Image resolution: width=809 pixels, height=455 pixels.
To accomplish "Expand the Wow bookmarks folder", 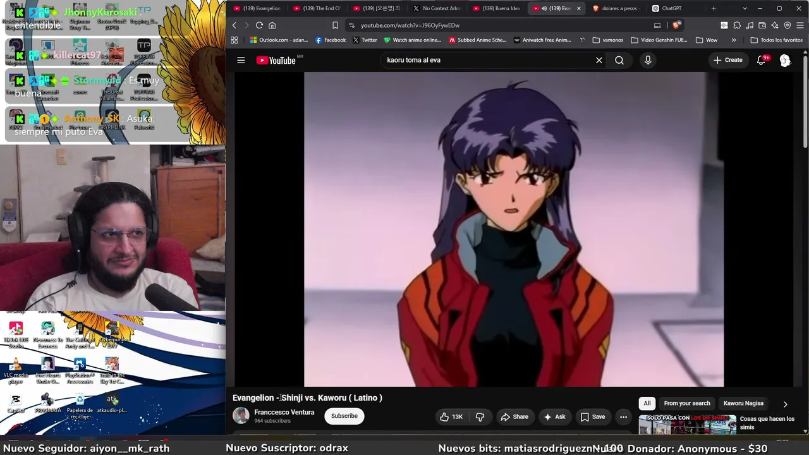I will [707, 40].
